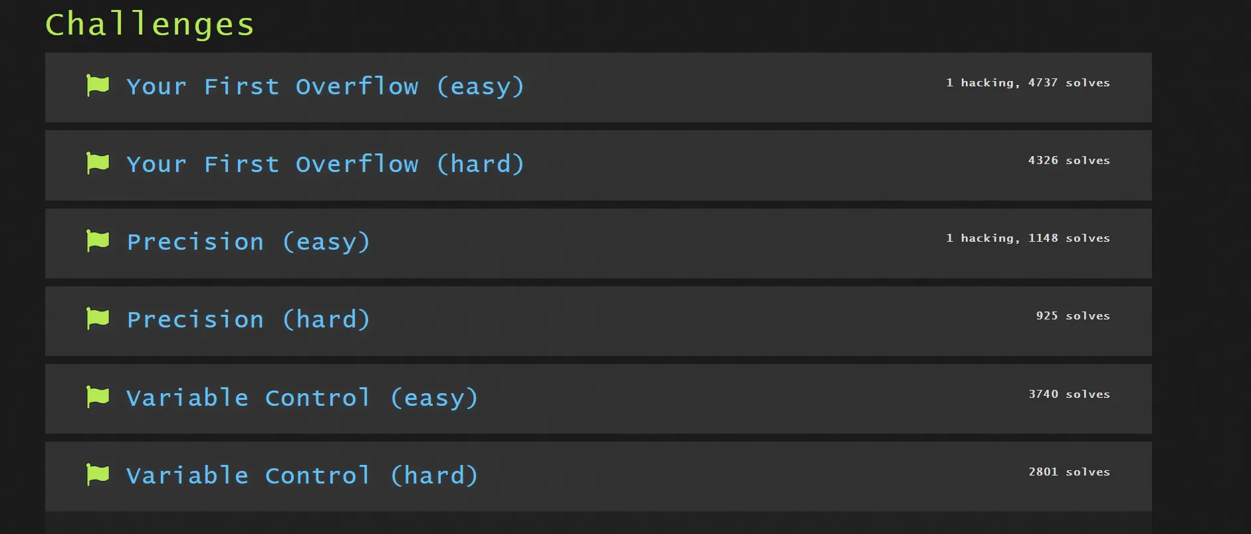Click the '925 solves' counter
Screen dimensions: 1251x534
pos(1073,316)
